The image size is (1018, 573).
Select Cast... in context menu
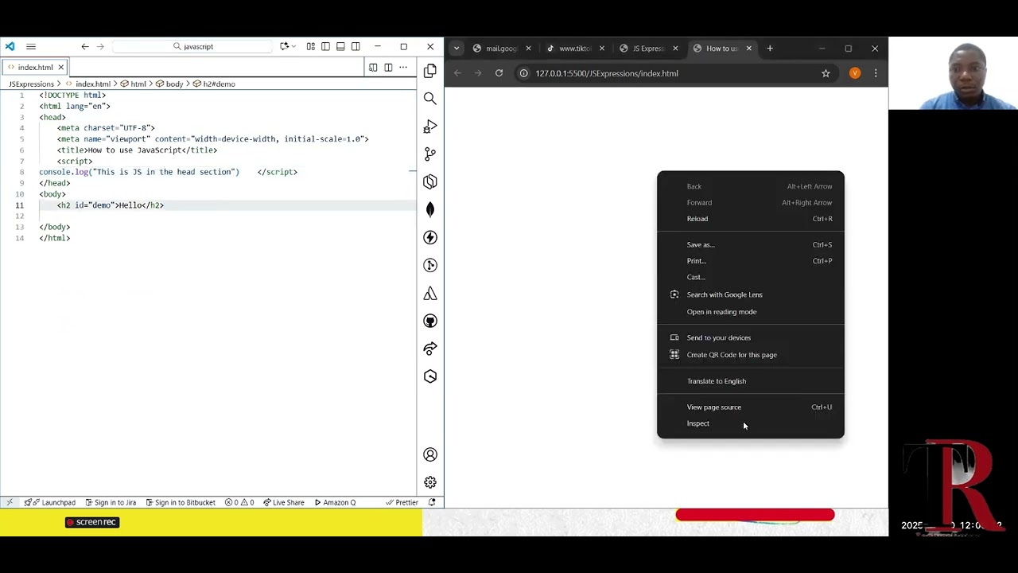[x=751, y=277]
